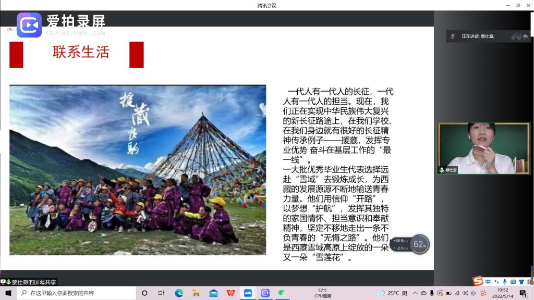
Task: Open the 爱拍 recorder taskbar icon
Action: coord(265,293)
